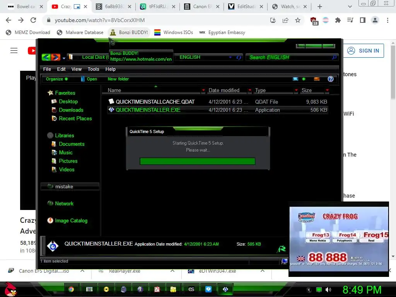Click the install app icon in the address bar
Viewport: 396px width, 297px height.
(273, 20)
